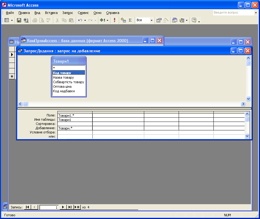The width and height of the screenshot is (260, 219).
Task: Open the Top Values 'Все' combo box
Action: [x=145, y=20]
